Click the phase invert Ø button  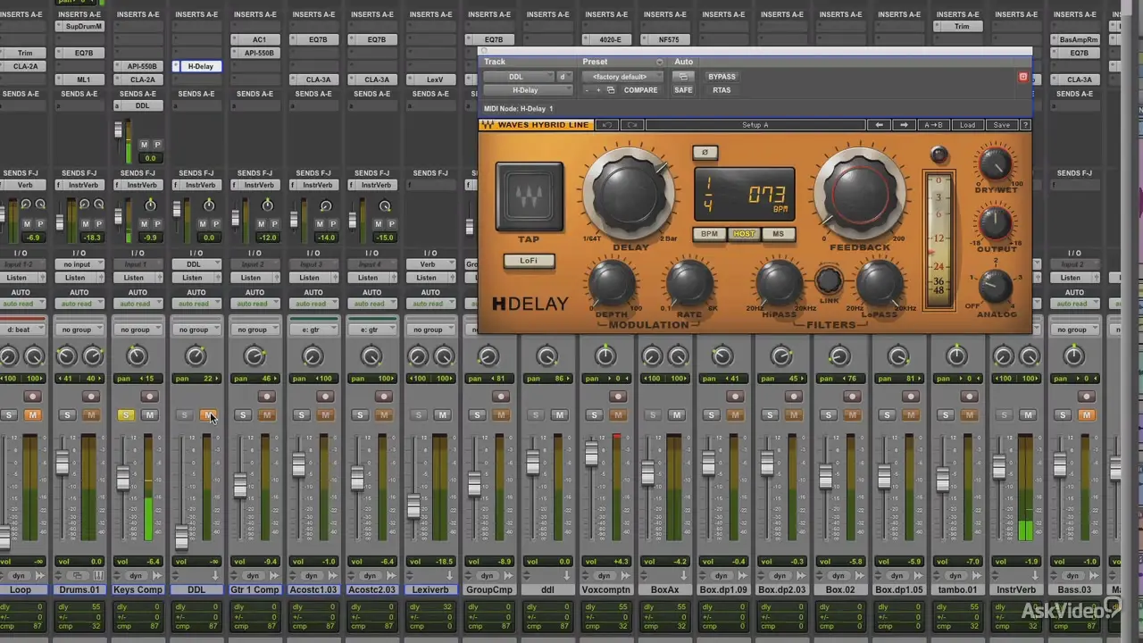(705, 153)
